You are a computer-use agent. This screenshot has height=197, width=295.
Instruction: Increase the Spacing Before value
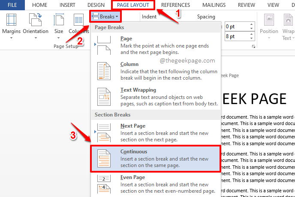(252, 24)
